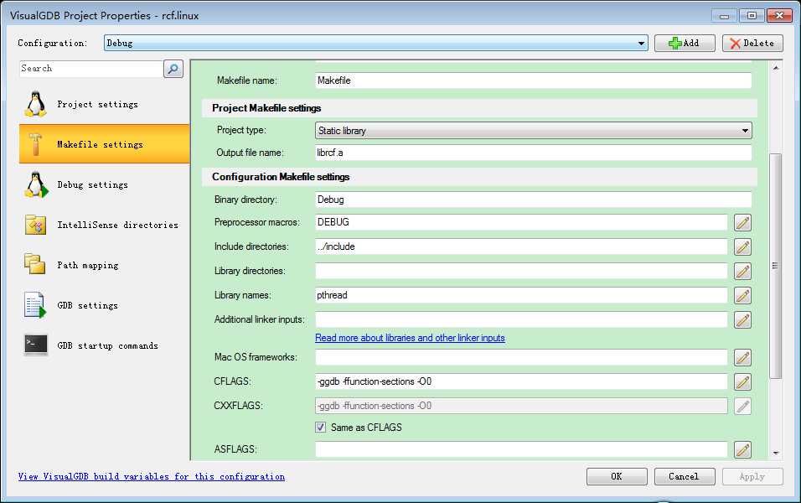The width and height of the screenshot is (801, 503).
Task: Edit Preprocessor macros with pencil icon
Action: tap(742, 222)
